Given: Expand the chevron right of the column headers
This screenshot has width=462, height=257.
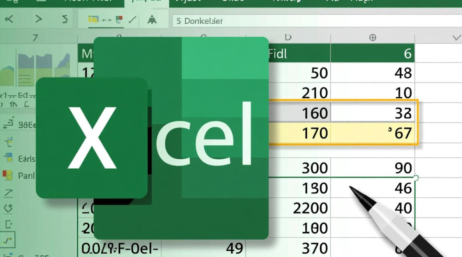Looking at the screenshot, I should click(457, 37).
